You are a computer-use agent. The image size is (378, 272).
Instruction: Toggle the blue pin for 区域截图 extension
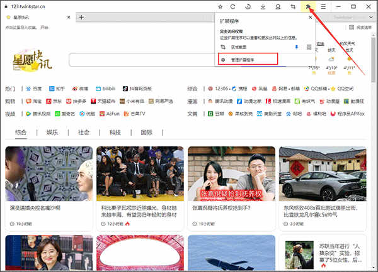click(x=297, y=47)
